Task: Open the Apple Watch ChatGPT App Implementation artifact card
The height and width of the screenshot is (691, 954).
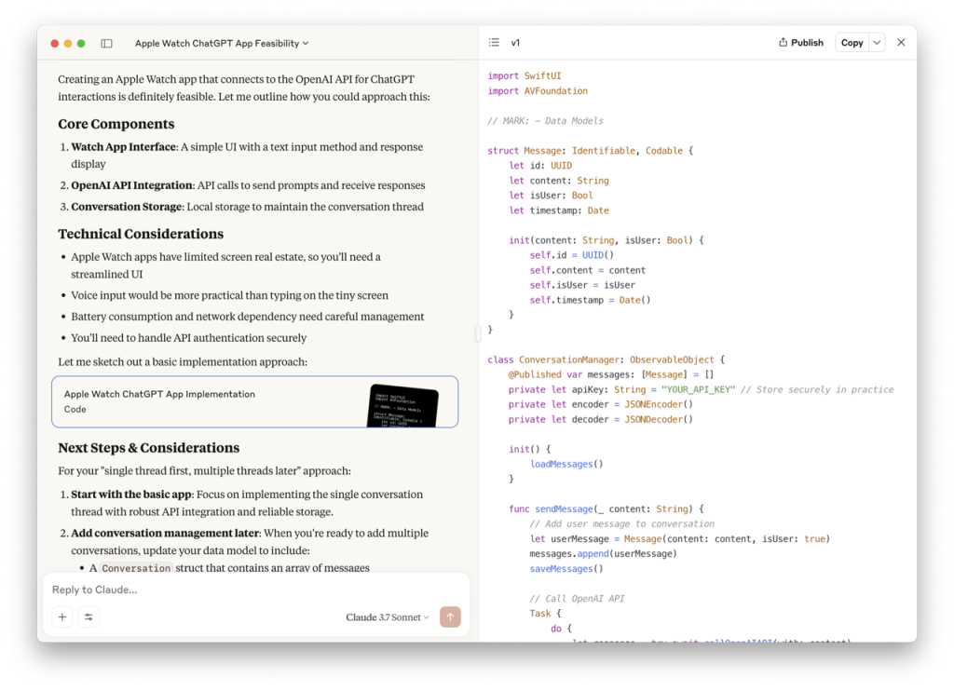Action: (255, 401)
